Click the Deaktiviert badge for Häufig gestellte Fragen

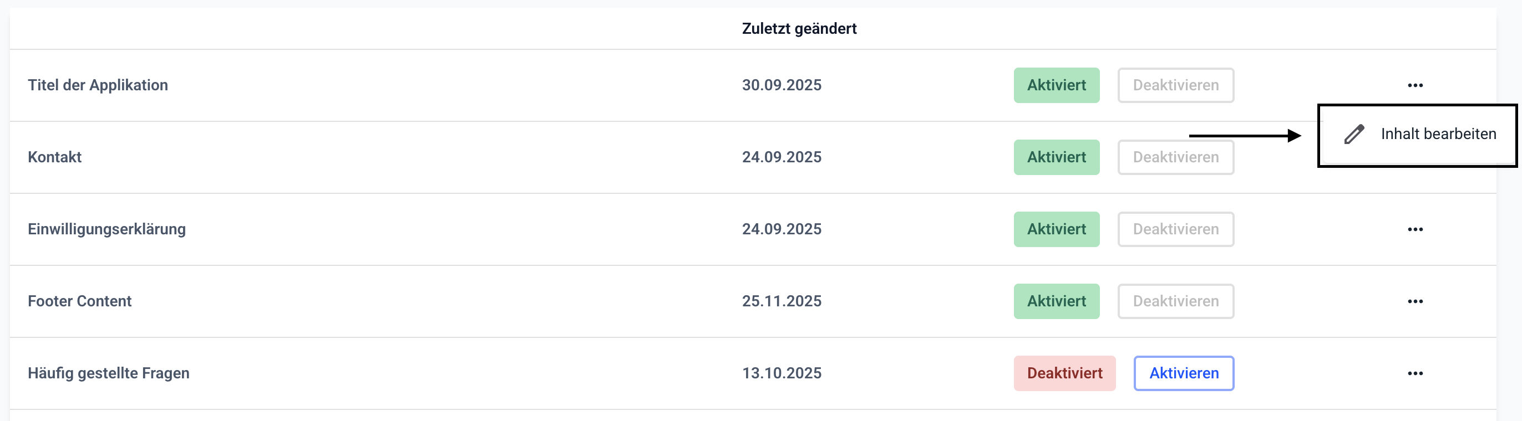tap(1064, 374)
